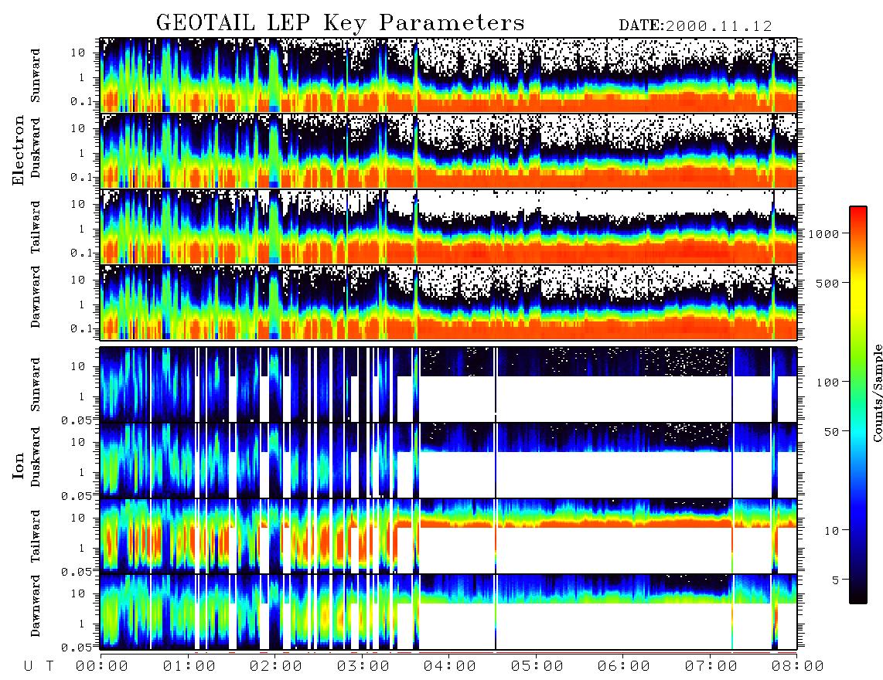This screenshot has width=883, height=680.
Task: Click the "00:00" time tick label
Action: (x=102, y=666)
